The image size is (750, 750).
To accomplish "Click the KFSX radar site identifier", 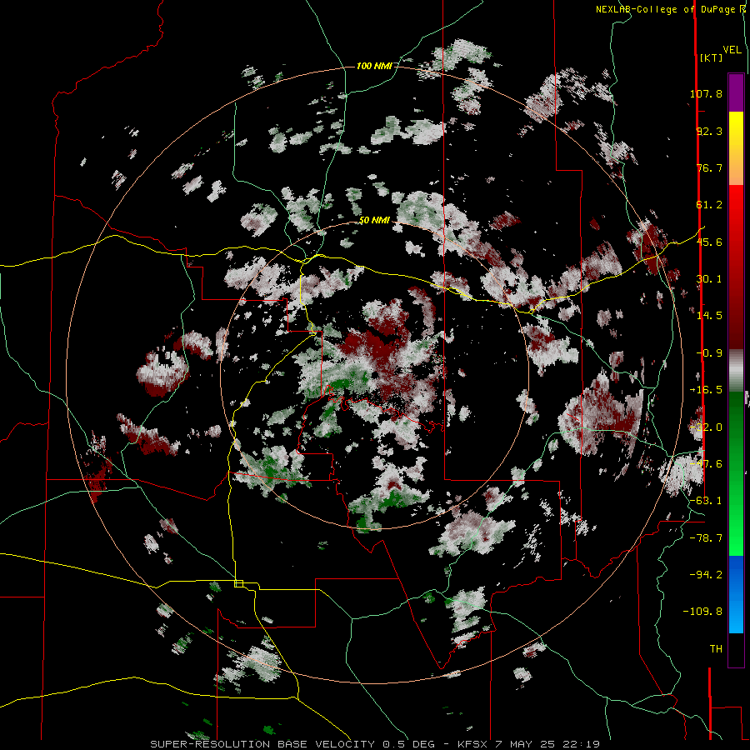I will (472, 744).
